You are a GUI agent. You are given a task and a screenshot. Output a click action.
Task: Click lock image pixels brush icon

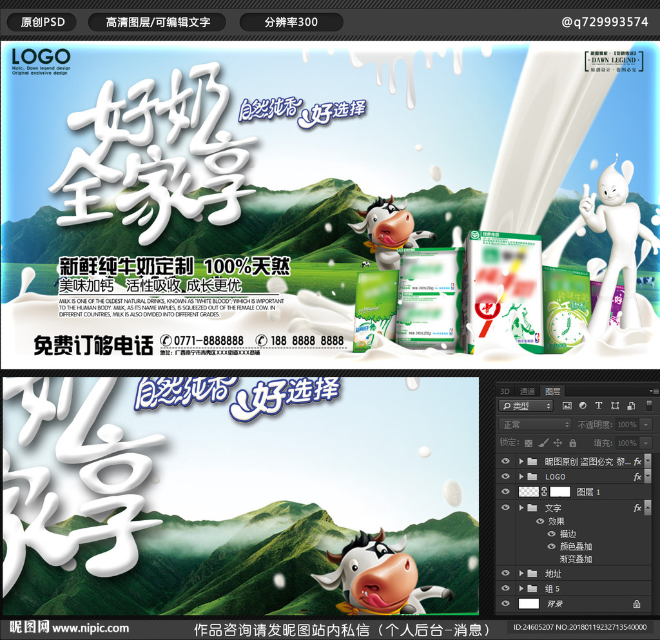pos(543,443)
